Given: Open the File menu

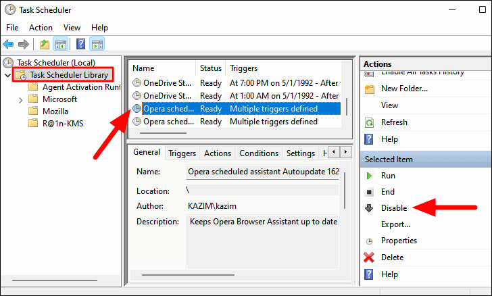Looking at the screenshot, I should click(12, 28).
